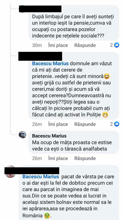Click the 30m timestamp on the first comment

(x=37, y=45)
